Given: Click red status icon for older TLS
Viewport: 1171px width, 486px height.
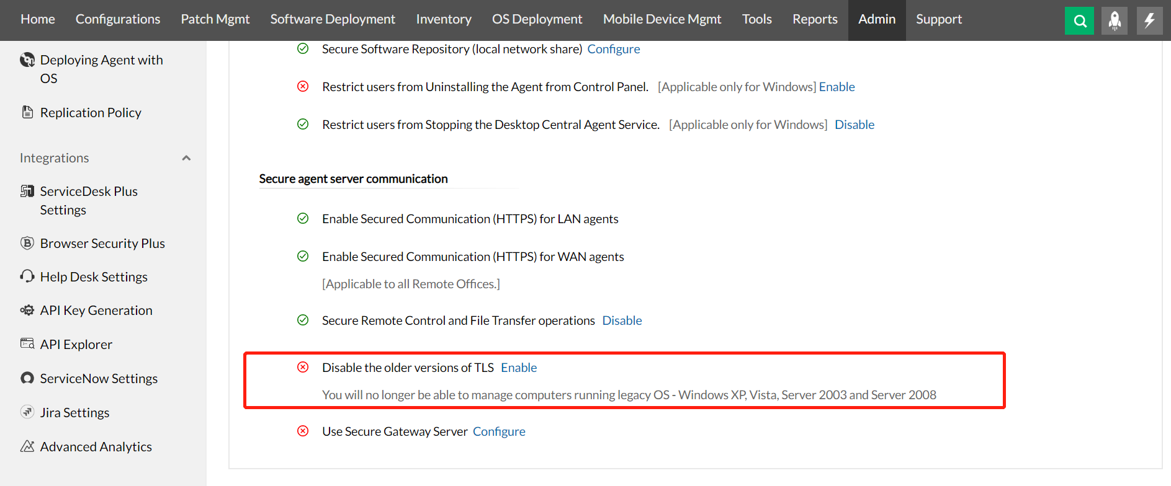Looking at the screenshot, I should pyautogui.click(x=303, y=367).
